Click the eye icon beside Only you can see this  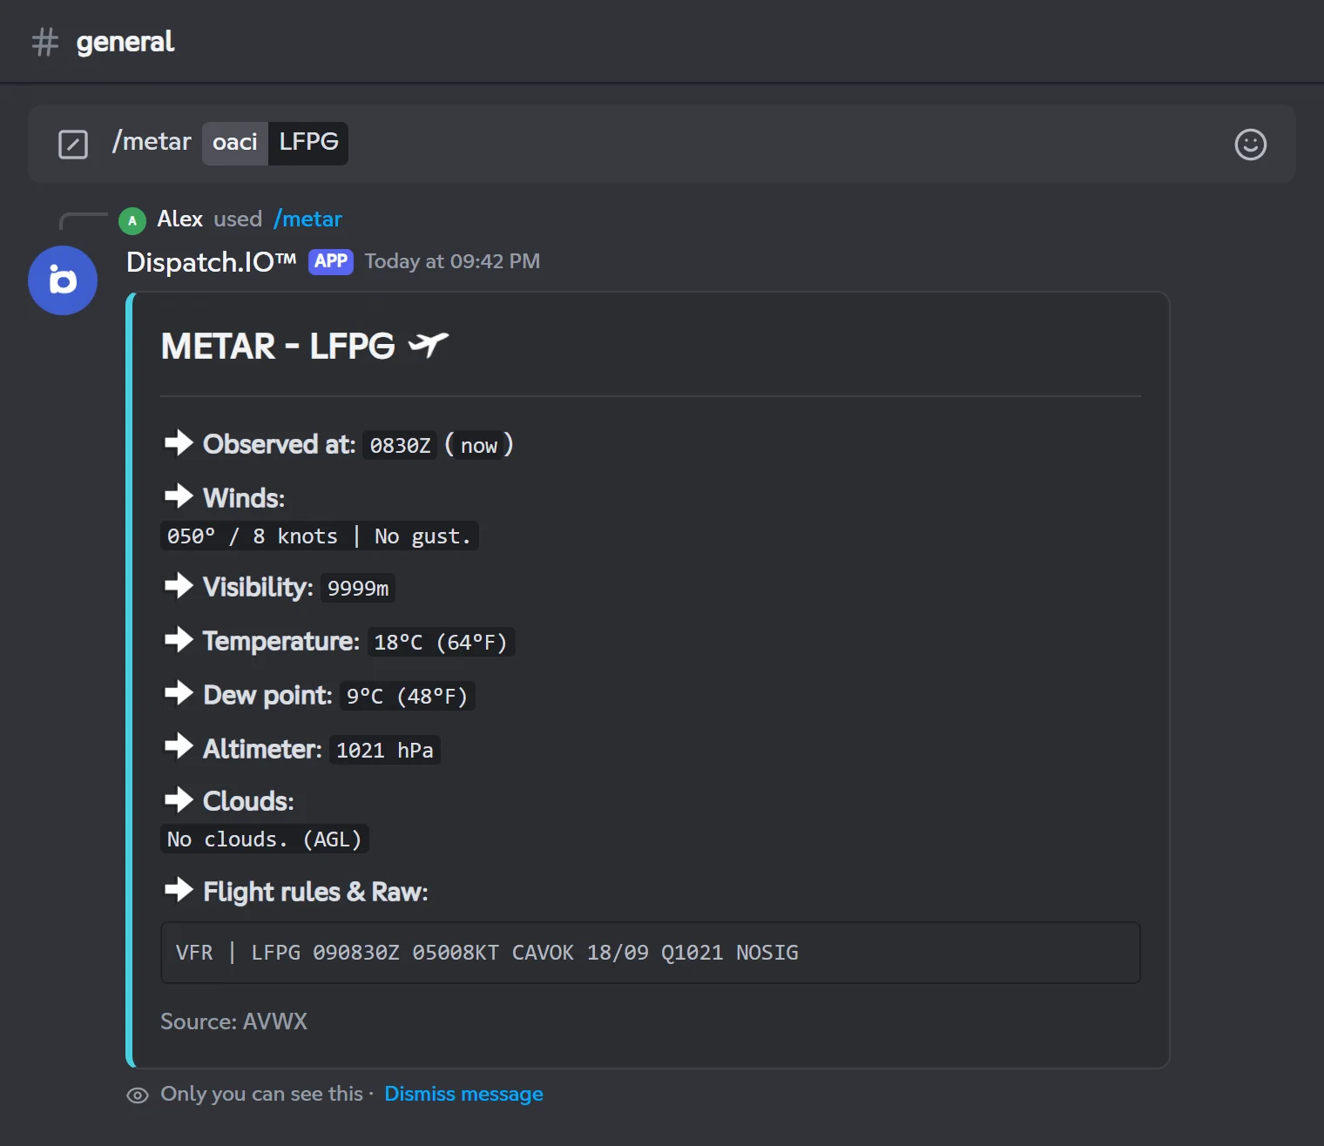138,1095
